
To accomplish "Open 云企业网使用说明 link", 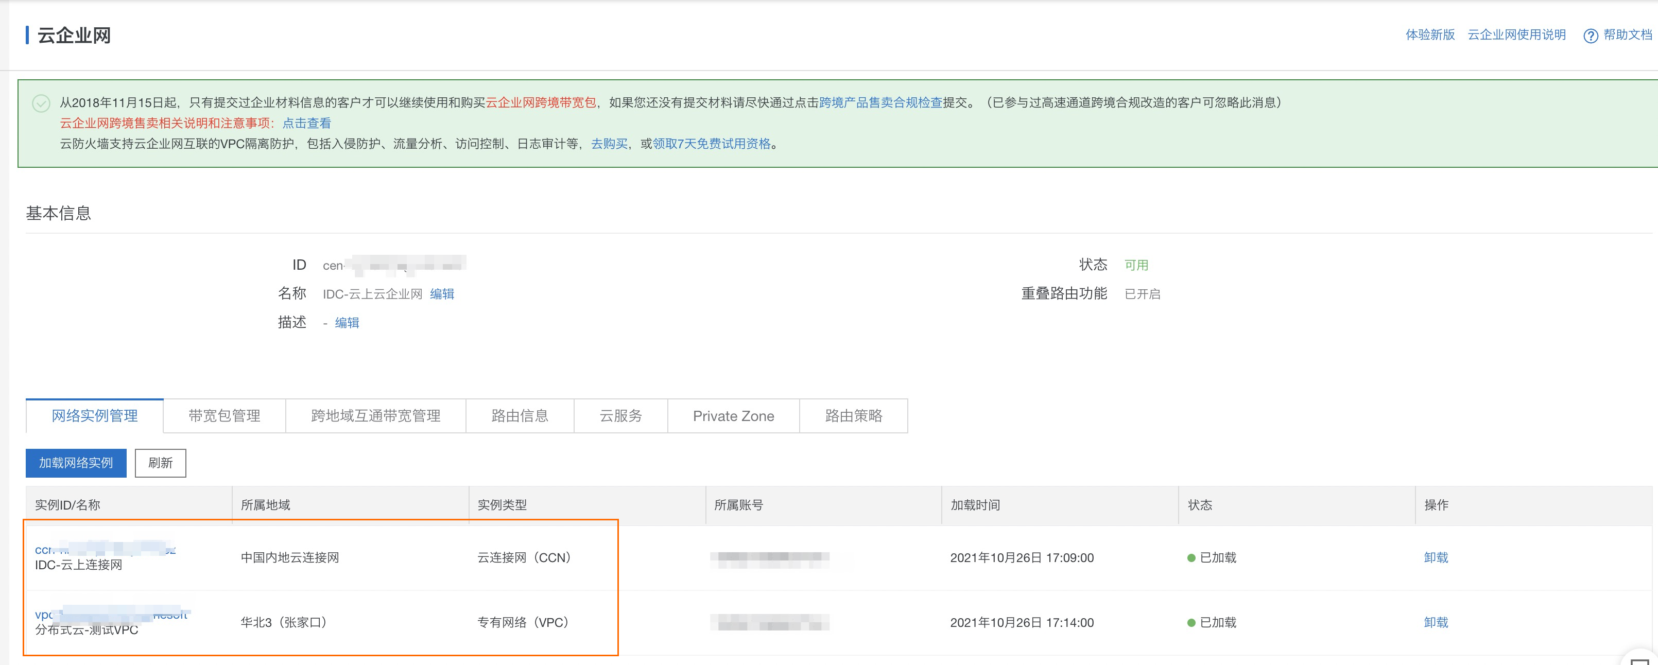I will click(x=1516, y=34).
